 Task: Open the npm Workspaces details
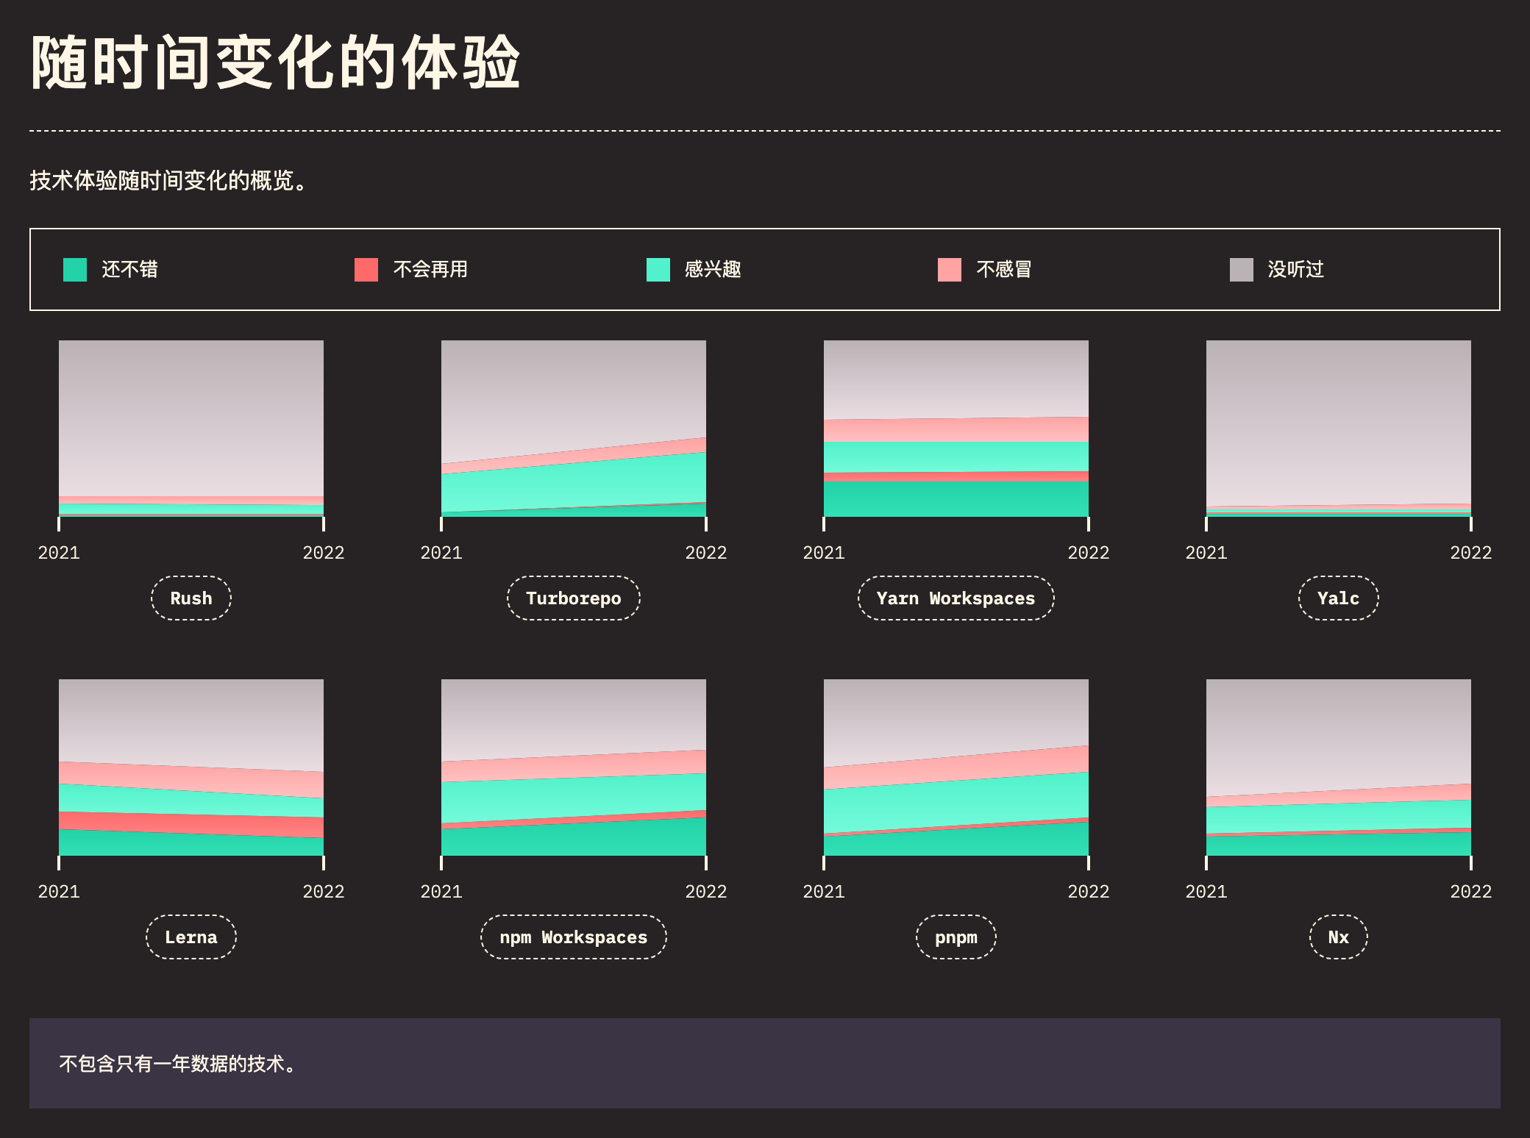click(573, 937)
